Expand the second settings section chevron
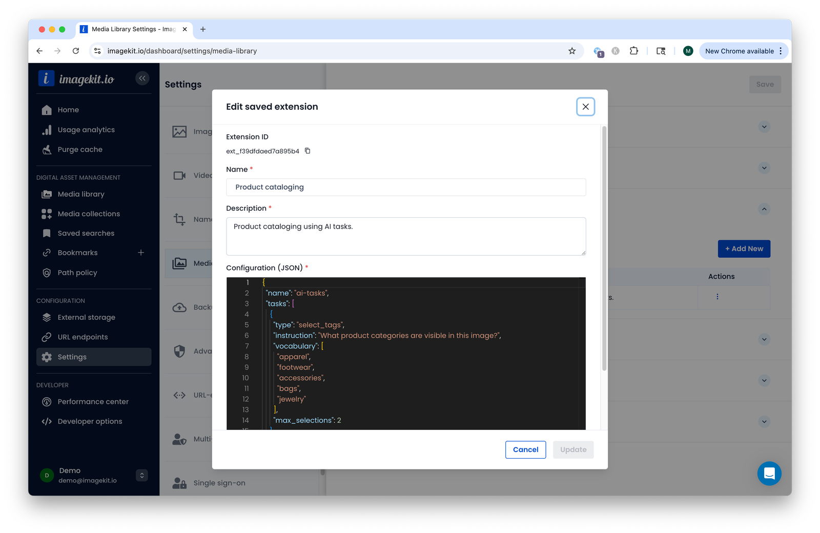Viewport: 820px width, 533px height. (x=764, y=168)
